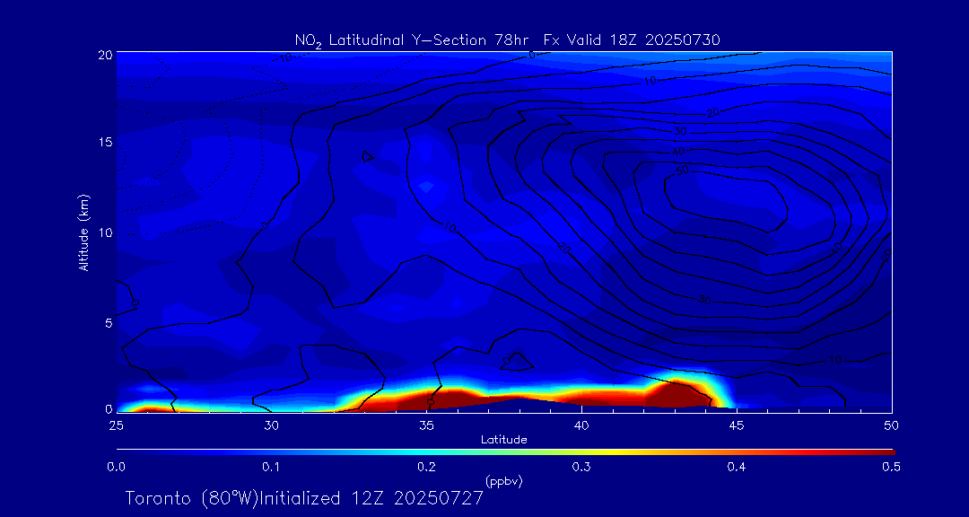Click the dark red end of the colorbar
The height and width of the screenshot is (517, 969).
[x=879, y=451]
